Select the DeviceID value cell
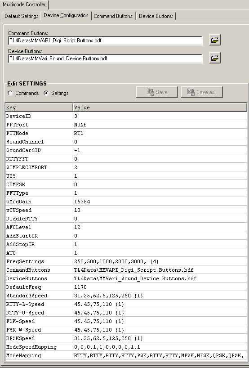Viewport: 249px width, 368px height. pyautogui.click(x=160, y=116)
